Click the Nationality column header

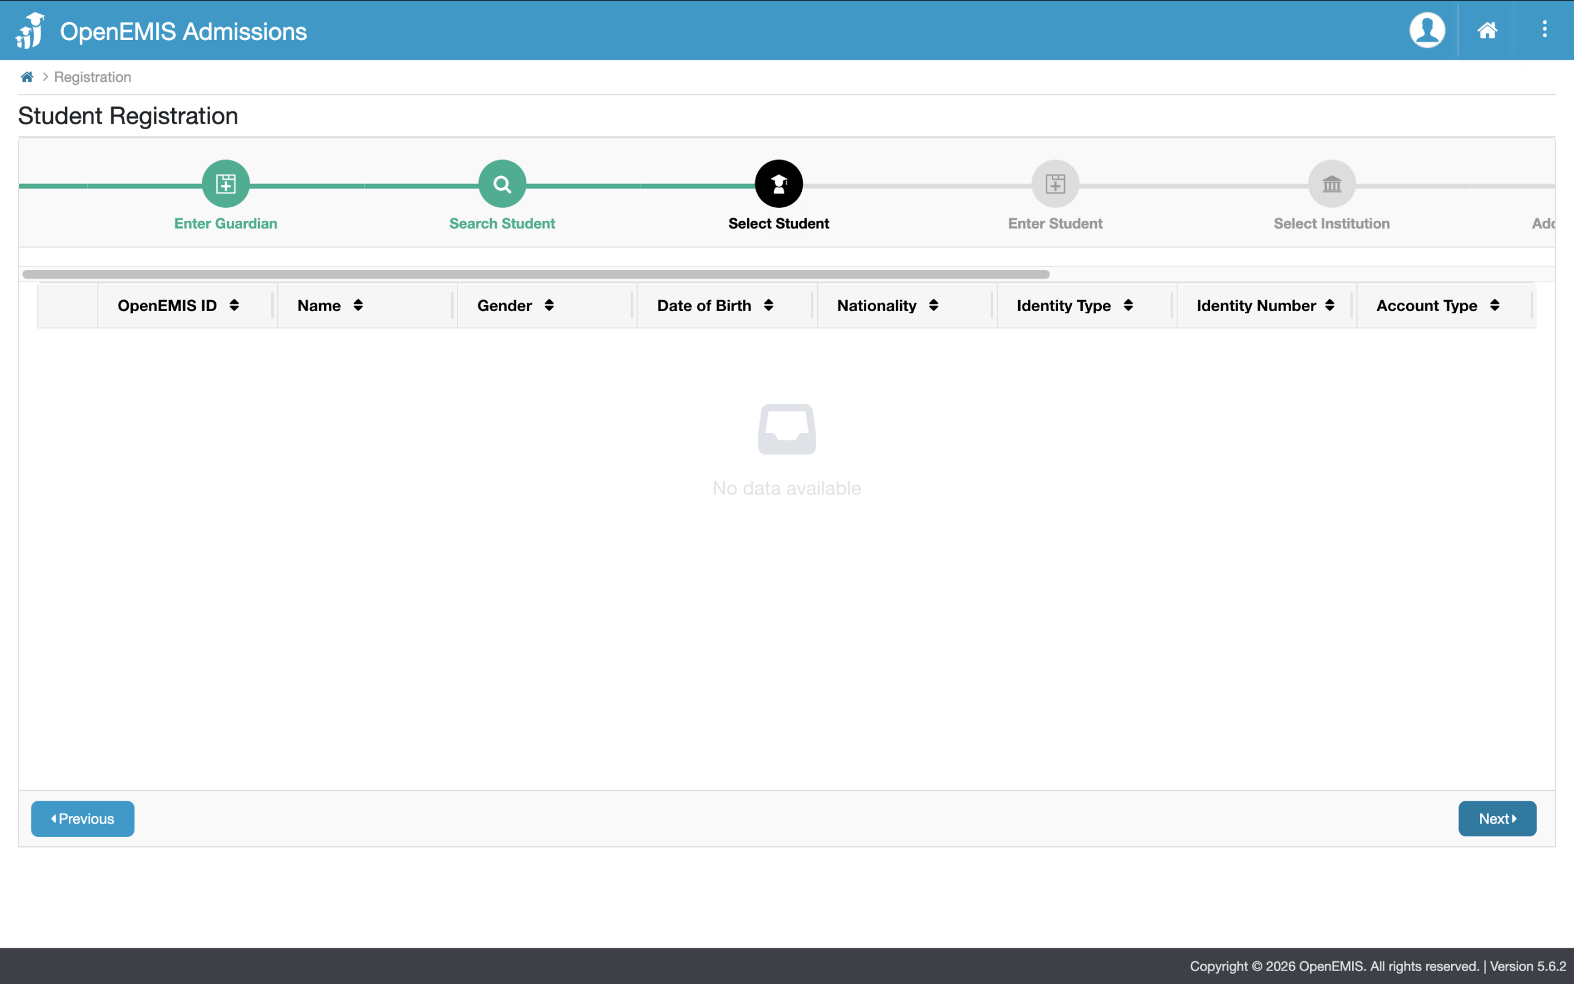pyautogui.click(x=908, y=305)
